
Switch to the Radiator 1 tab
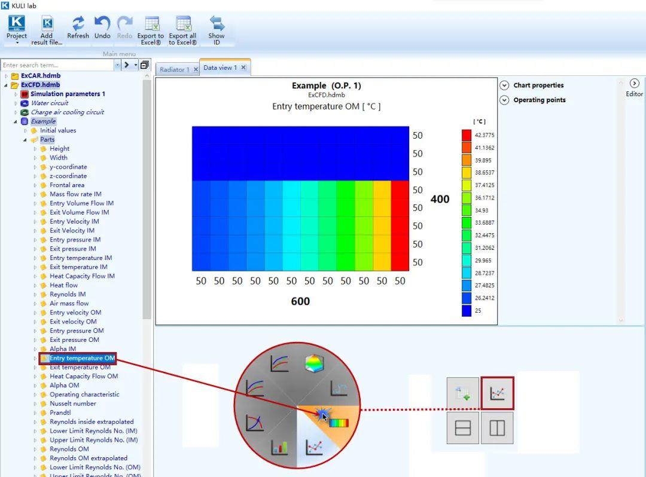(x=174, y=69)
